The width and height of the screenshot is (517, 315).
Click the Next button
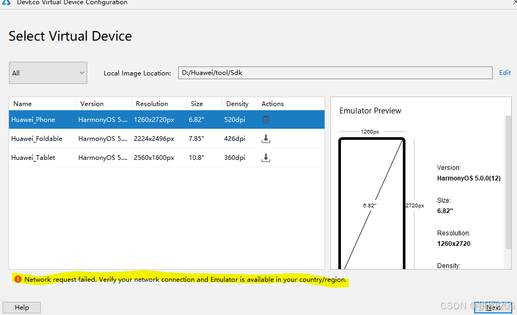click(493, 308)
